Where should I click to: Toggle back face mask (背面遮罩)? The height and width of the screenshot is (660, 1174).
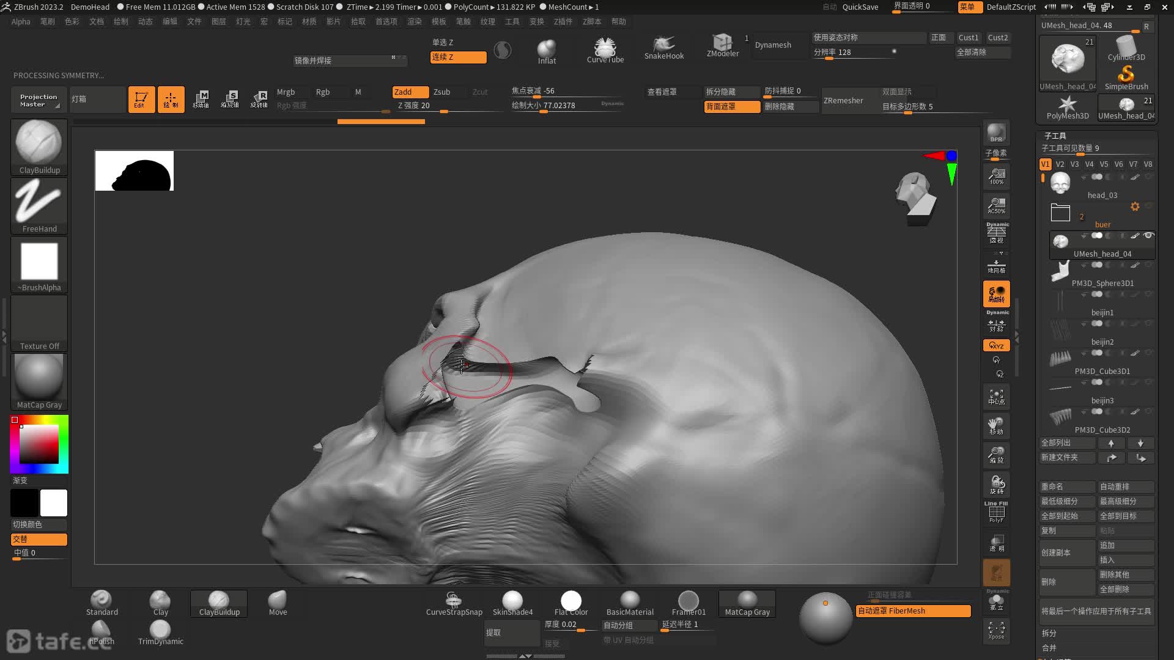tap(732, 106)
